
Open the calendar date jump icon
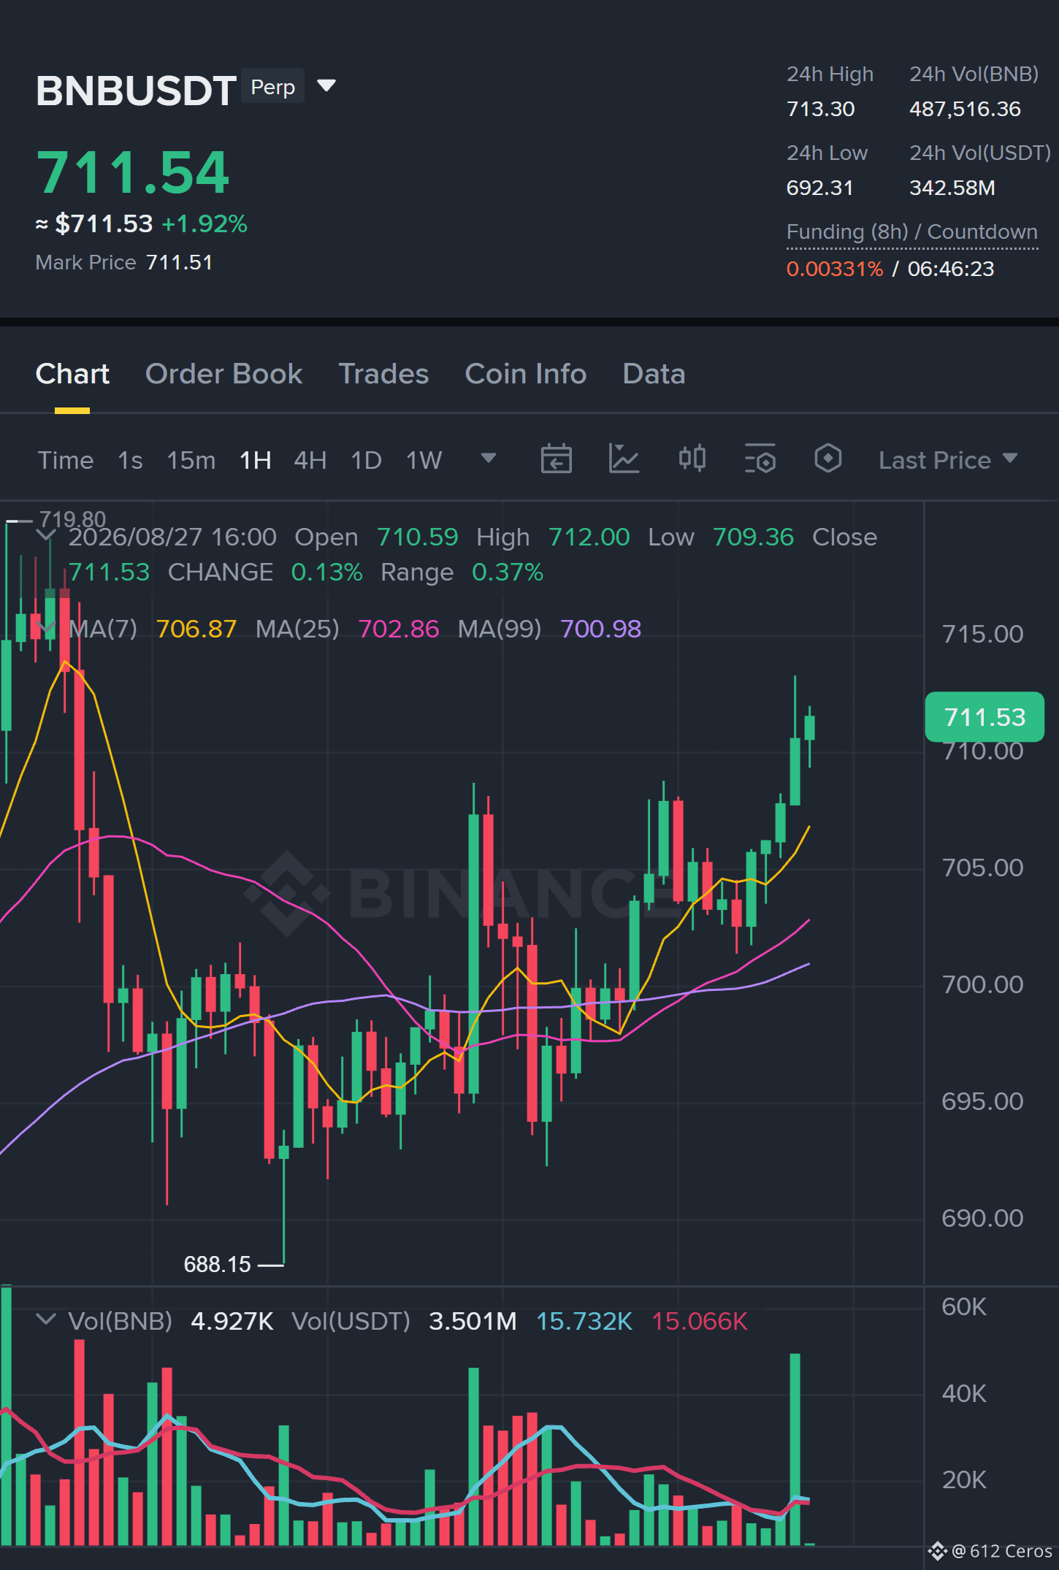coord(556,459)
